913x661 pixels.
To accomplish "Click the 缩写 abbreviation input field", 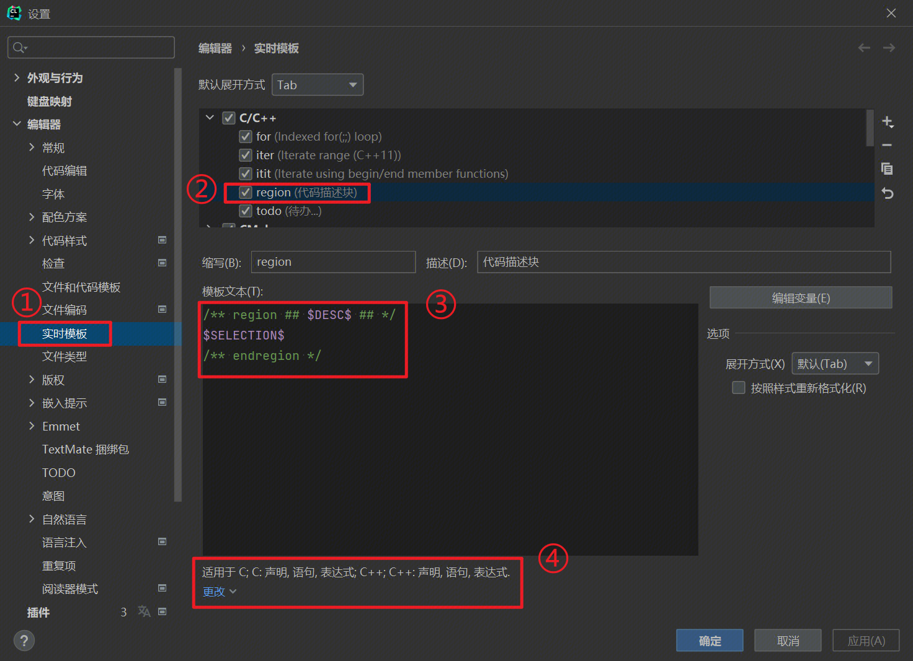I will [x=333, y=262].
